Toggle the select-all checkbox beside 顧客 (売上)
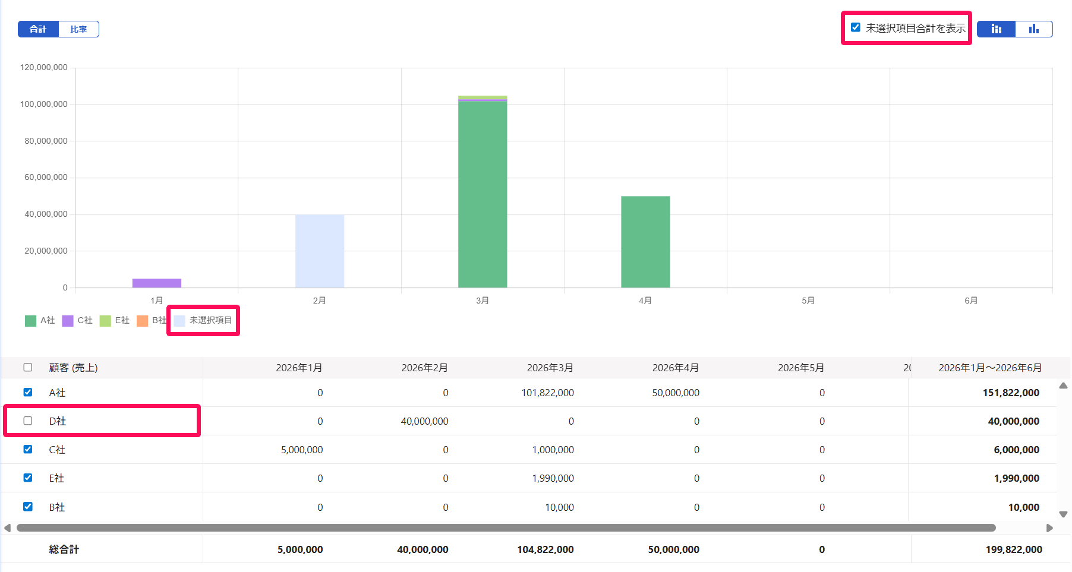This screenshot has height=572, width=1072. pyautogui.click(x=28, y=367)
